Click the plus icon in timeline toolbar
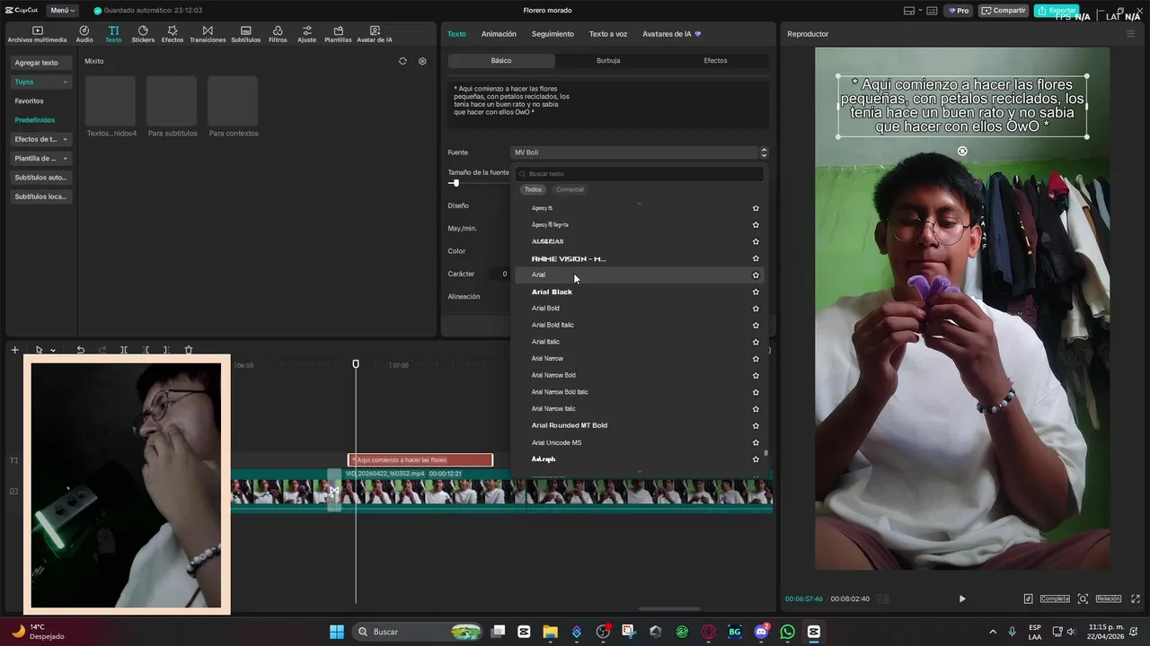 tap(14, 350)
